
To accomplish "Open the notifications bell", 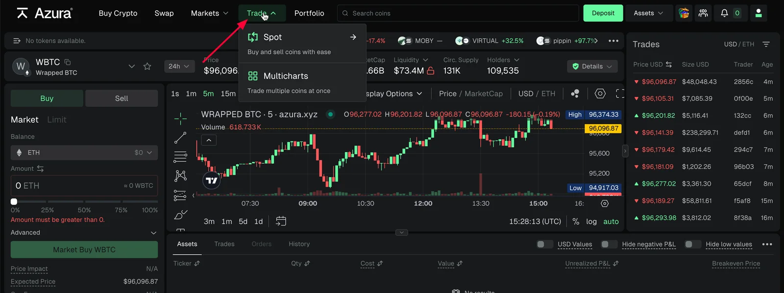I will [x=724, y=13].
